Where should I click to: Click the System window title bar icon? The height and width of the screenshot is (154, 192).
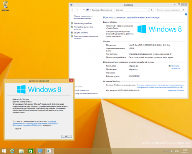[x=71, y=5]
